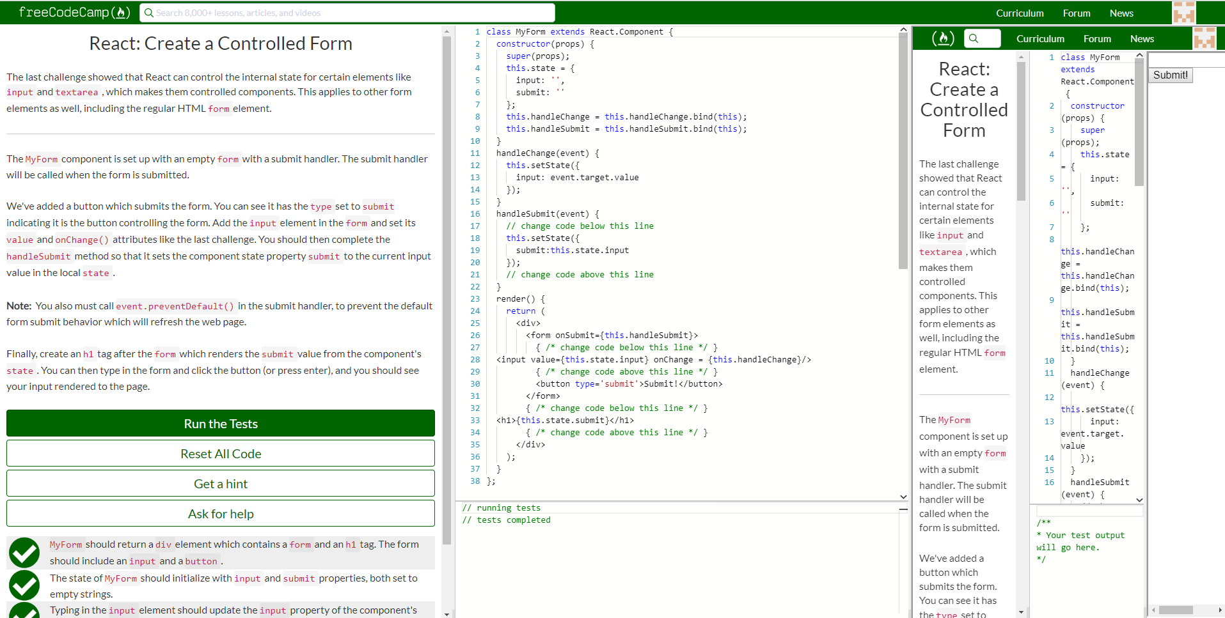Open the user avatar in the top navbar
1225x618 pixels.
[x=1183, y=12]
